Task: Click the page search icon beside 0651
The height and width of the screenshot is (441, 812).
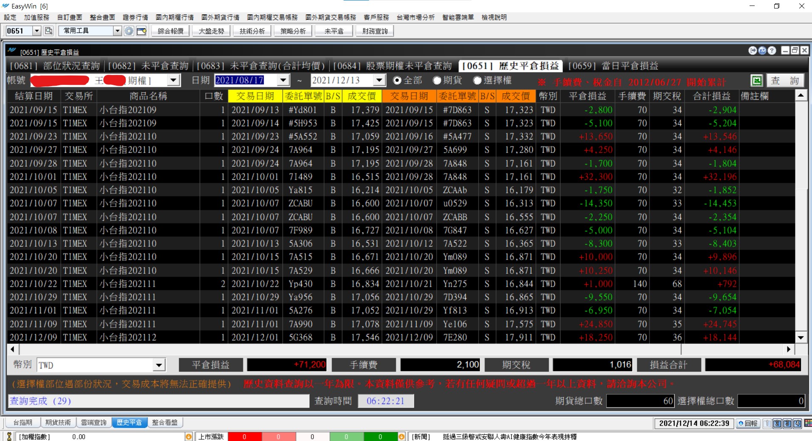Action: click(49, 31)
